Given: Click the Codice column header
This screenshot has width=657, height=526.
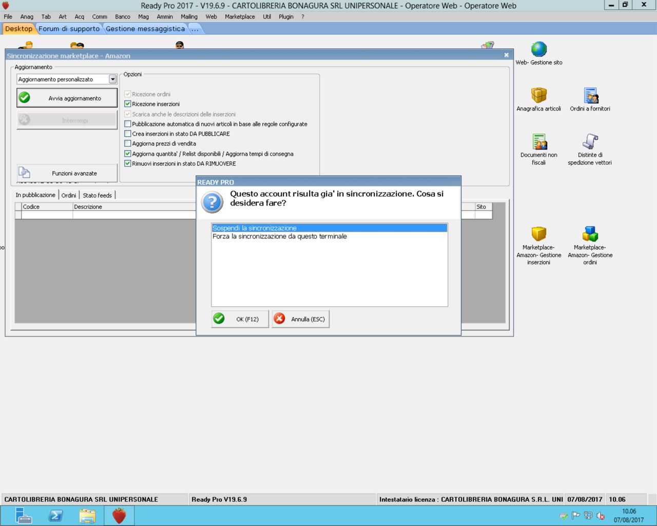Looking at the screenshot, I should point(47,206).
